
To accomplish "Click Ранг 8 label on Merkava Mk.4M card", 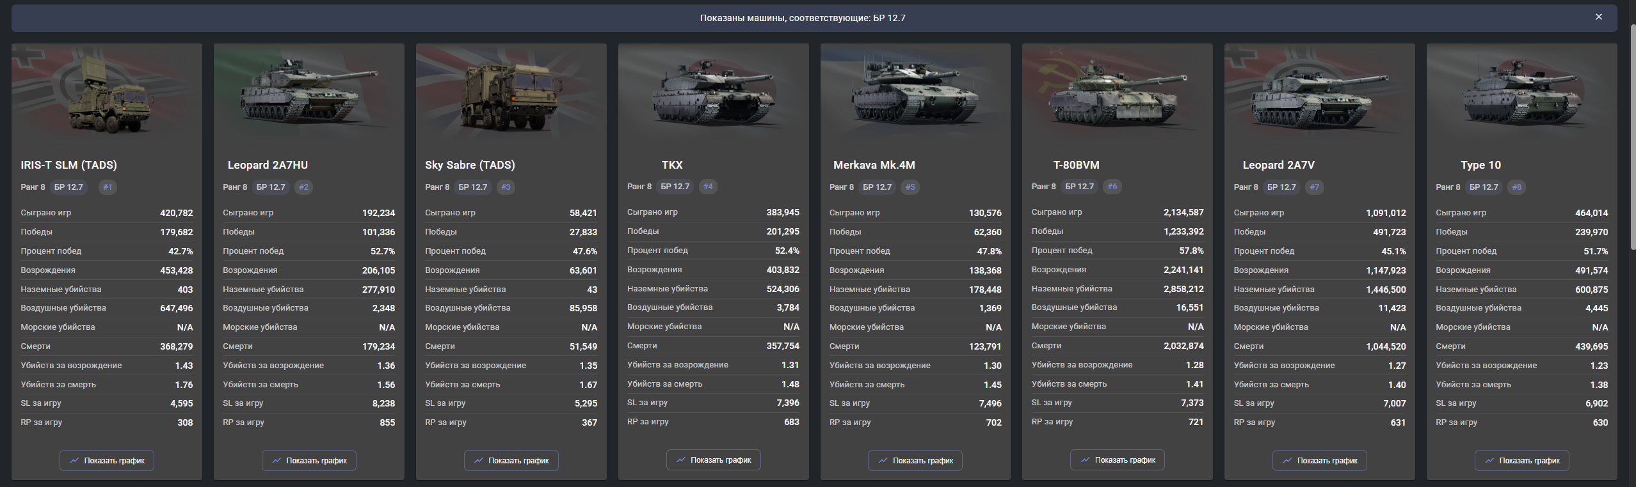I will click(842, 187).
